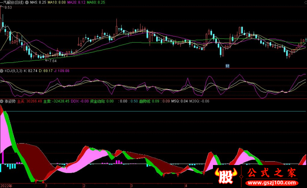Select the 趋势线: 0.09 value

(x=149, y=101)
